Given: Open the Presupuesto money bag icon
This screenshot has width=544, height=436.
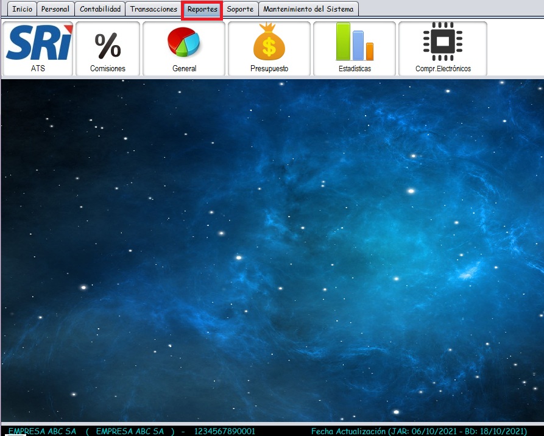Looking at the screenshot, I should tap(269, 43).
